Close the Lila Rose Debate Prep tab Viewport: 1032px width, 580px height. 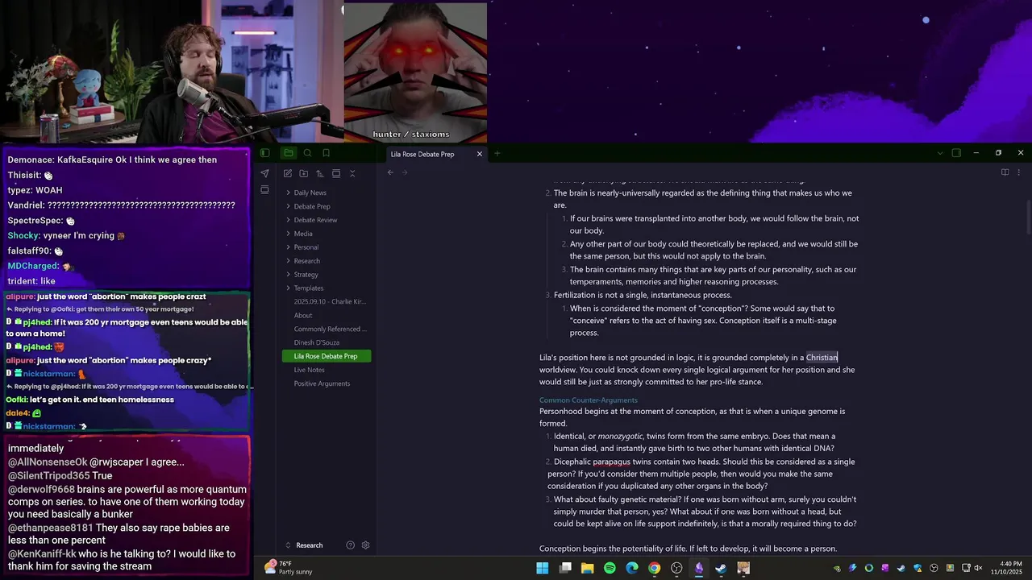pyautogui.click(x=480, y=154)
